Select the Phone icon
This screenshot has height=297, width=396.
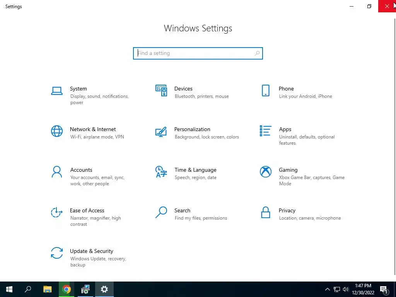(265, 90)
